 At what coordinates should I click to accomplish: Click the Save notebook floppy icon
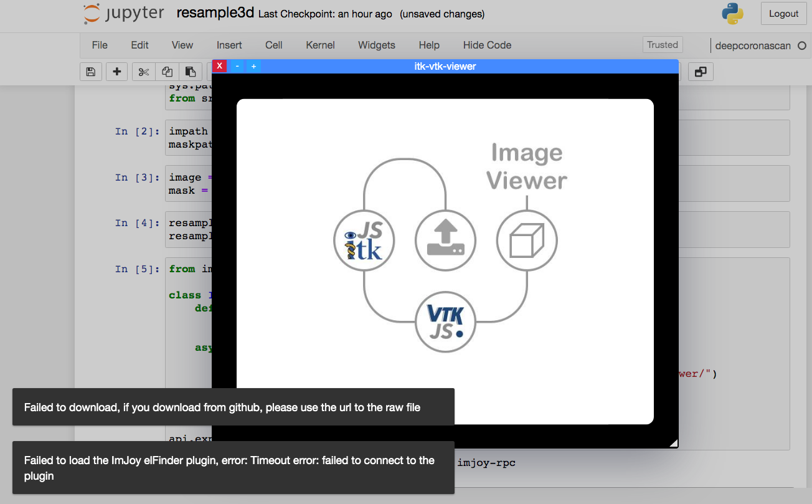pos(91,72)
